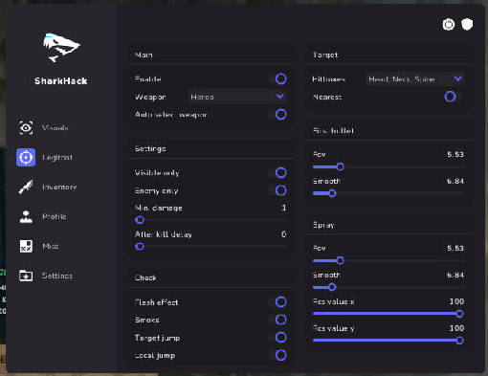
Task: Select the Legitbot crosshair icon
Action: pos(26,157)
